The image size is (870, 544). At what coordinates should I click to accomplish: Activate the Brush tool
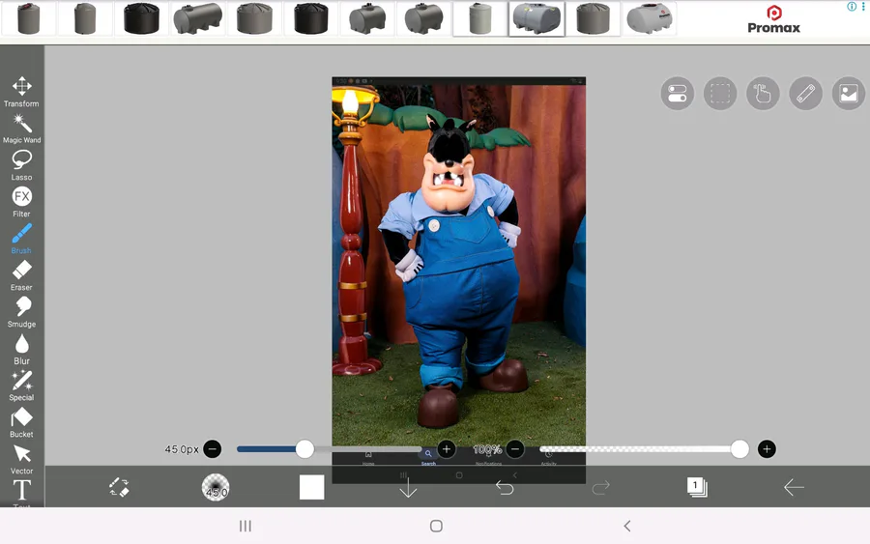[x=21, y=239]
